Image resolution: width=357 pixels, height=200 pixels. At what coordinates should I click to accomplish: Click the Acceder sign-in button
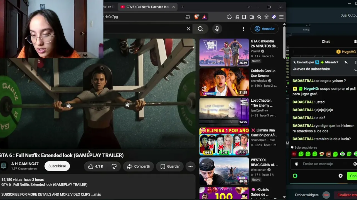click(x=265, y=29)
